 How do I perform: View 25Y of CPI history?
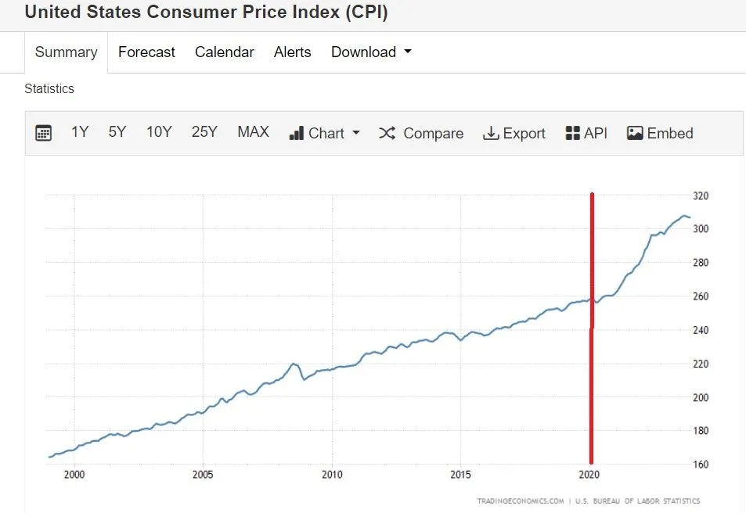pyautogui.click(x=204, y=132)
